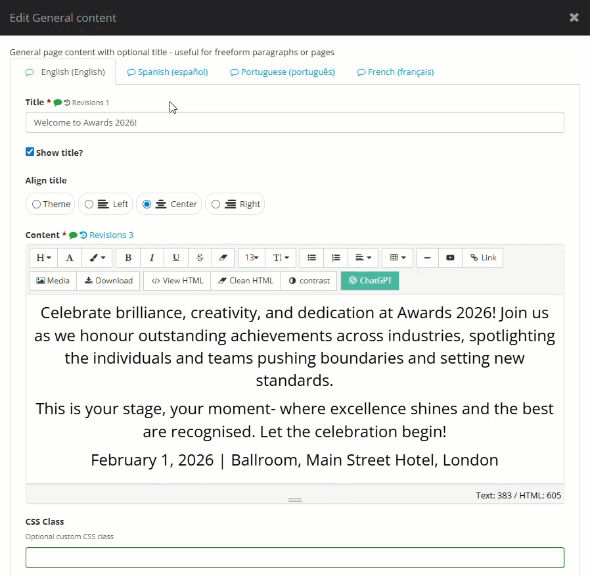
Task: Toggle bold formatting in the editor
Action: (x=128, y=257)
